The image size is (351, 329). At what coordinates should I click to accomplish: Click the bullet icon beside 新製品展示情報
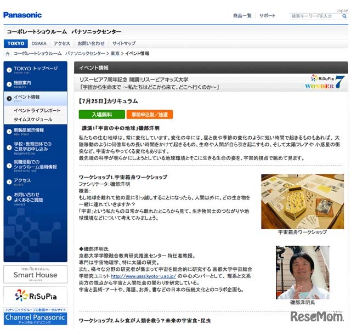click(9, 132)
